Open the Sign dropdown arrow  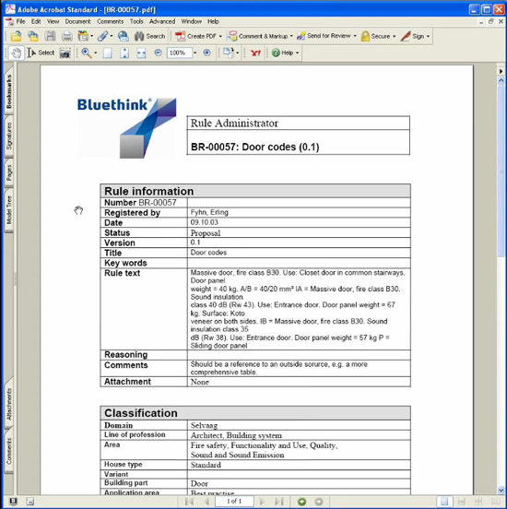pos(428,36)
